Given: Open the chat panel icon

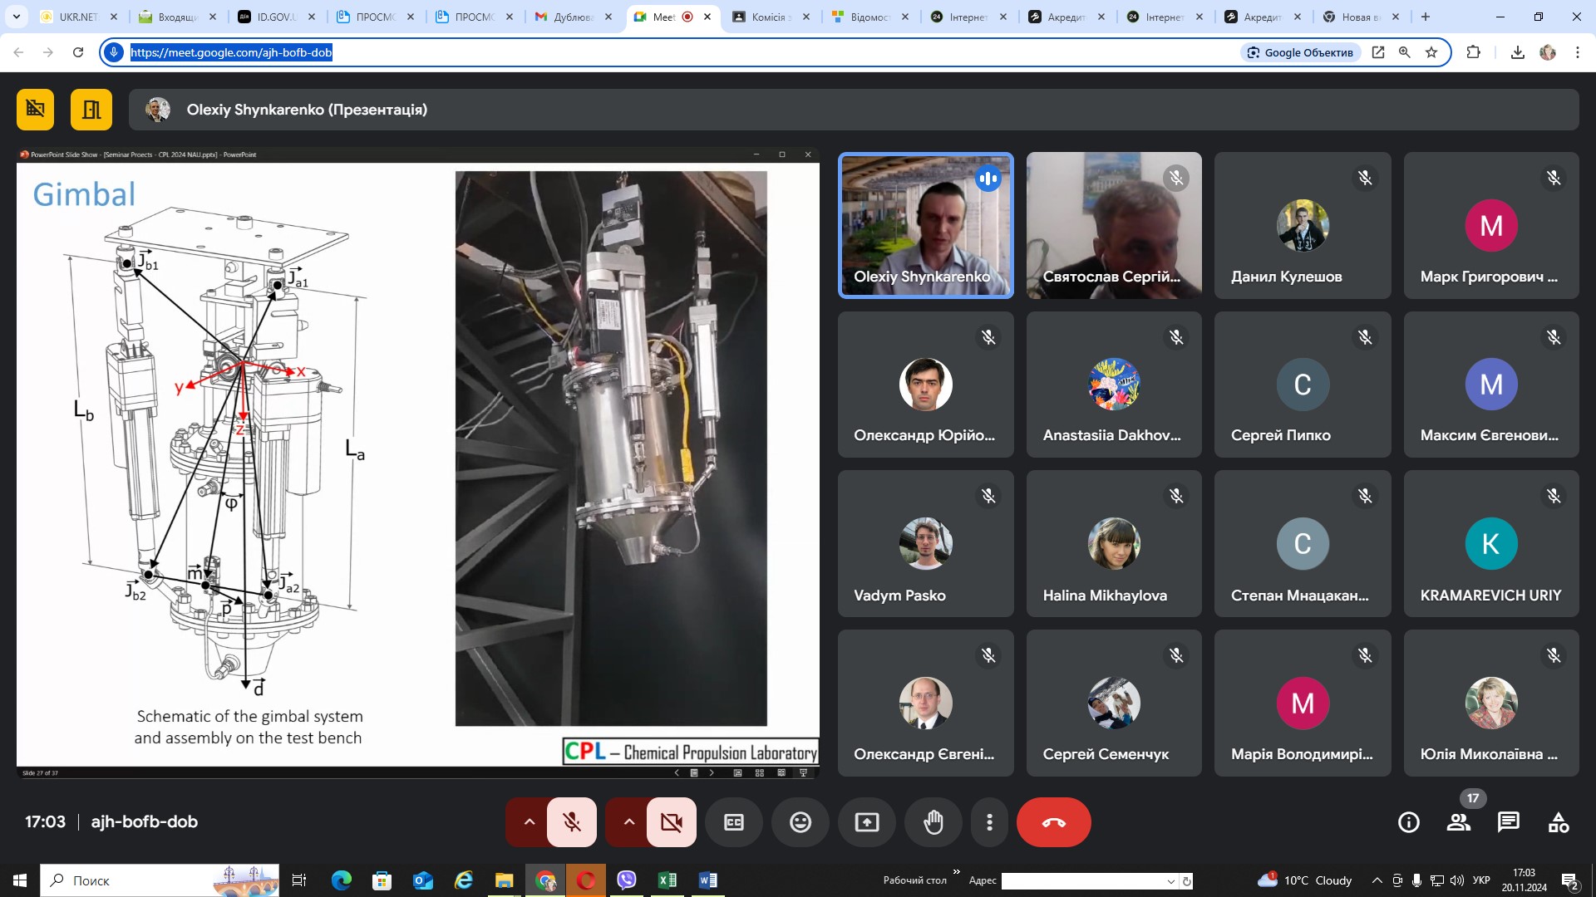Looking at the screenshot, I should [1508, 822].
